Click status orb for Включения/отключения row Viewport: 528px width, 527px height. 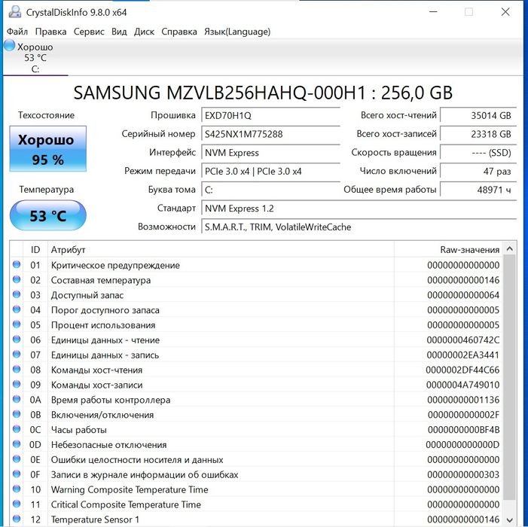17,414
